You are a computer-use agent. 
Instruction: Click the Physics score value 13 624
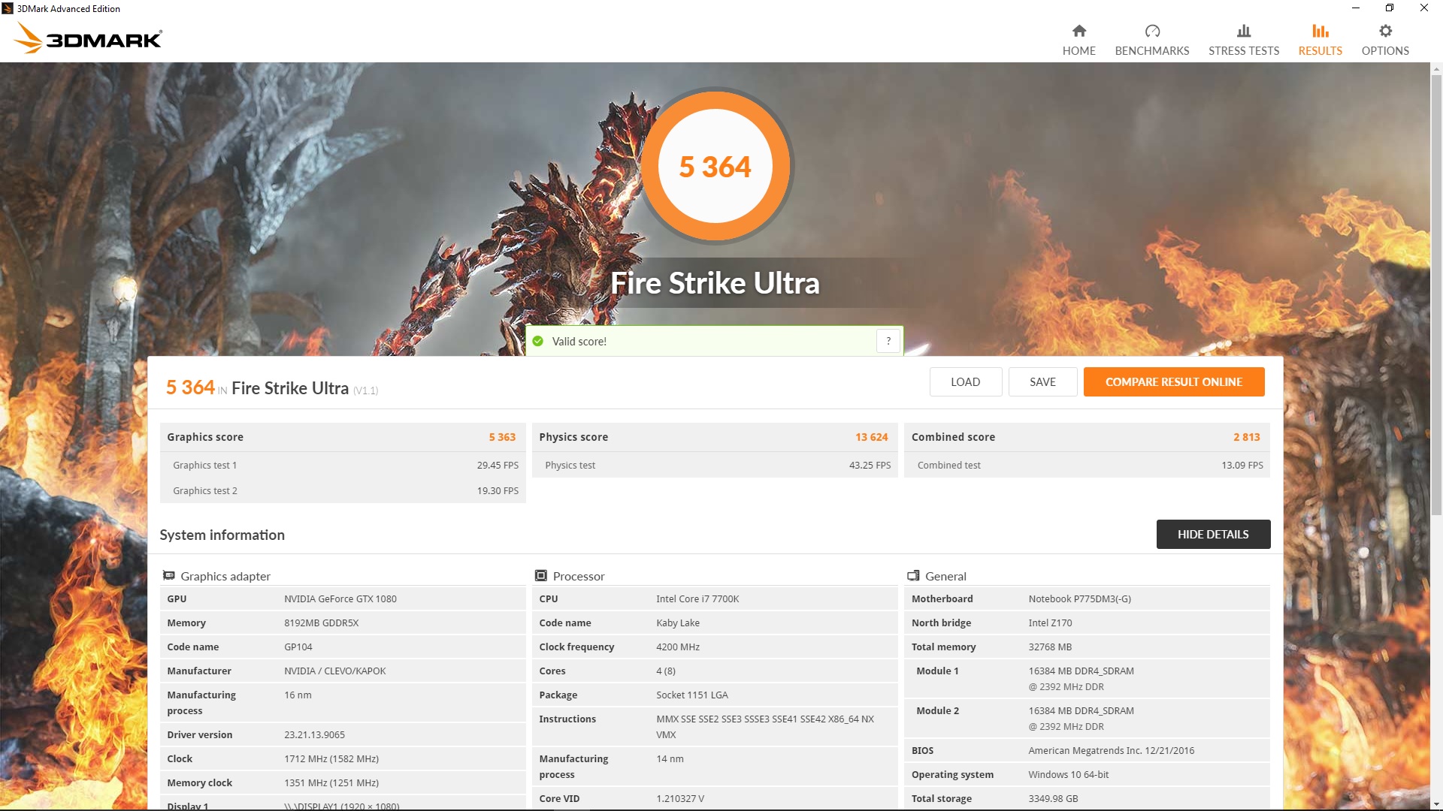click(x=871, y=437)
